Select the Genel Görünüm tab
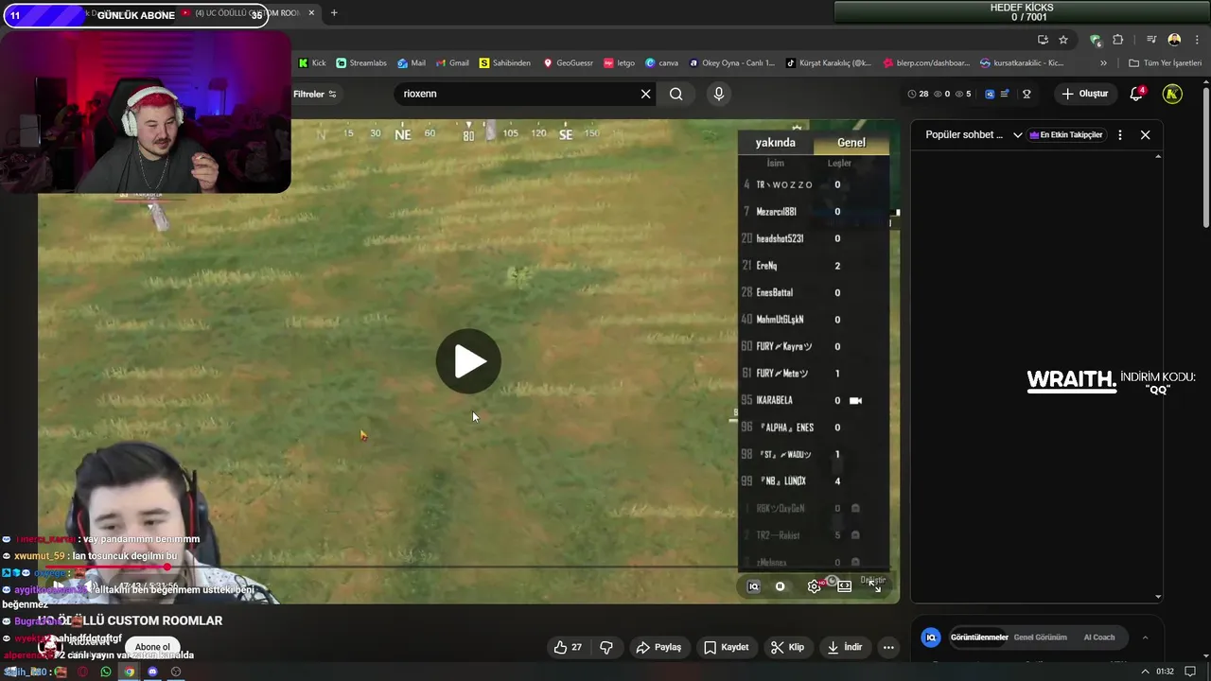The height and width of the screenshot is (681, 1211). [x=1040, y=637]
